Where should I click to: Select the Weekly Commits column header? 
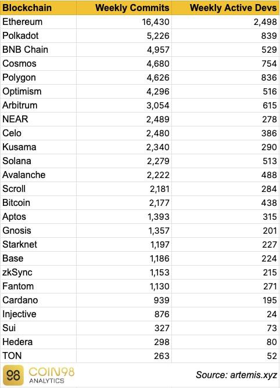click(132, 8)
